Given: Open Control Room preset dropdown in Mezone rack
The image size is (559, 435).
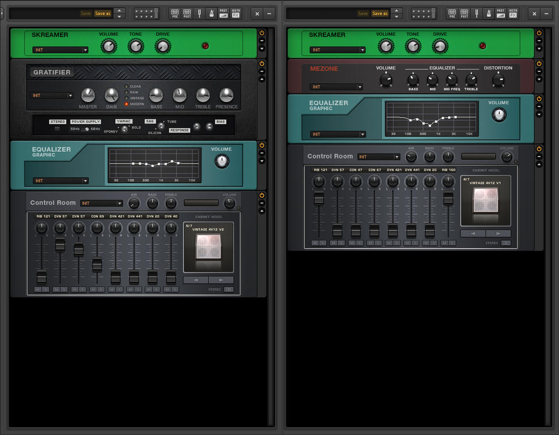Looking at the screenshot, I should click(379, 157).
